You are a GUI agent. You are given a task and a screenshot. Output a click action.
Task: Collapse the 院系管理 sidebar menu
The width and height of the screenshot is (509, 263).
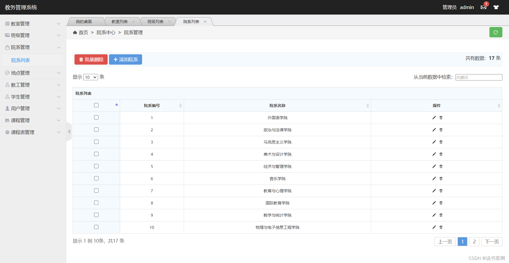point(33,47)
